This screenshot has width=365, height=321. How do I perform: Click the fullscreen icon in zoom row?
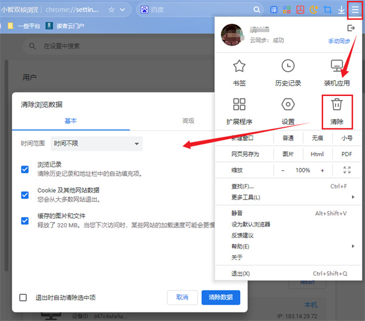click(347, 170)
